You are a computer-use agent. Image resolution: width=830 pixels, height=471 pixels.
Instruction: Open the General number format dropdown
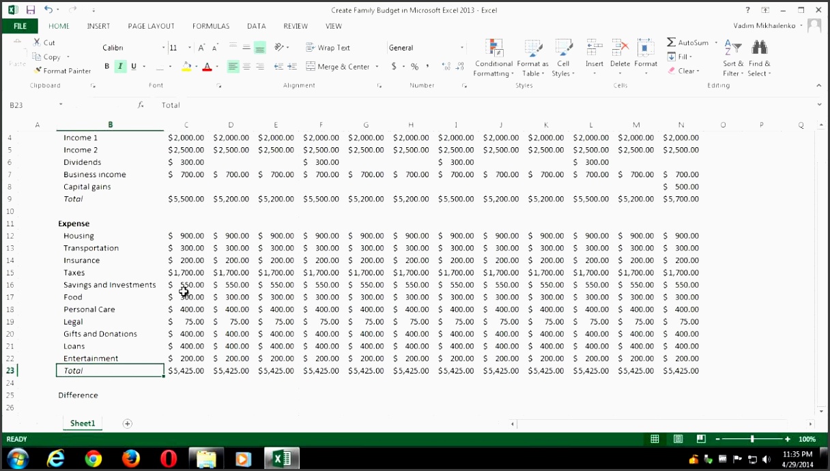pyautogui.click(x=461, y=48)
